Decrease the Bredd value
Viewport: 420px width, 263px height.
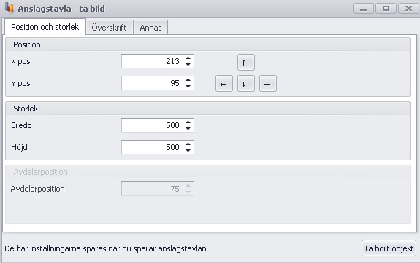tap(188, 128)
